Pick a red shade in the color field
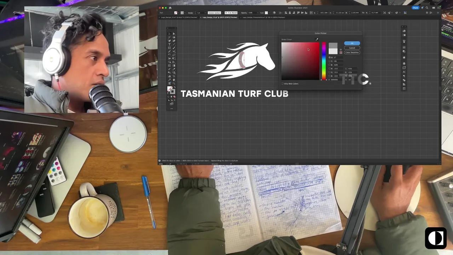 click(x=308, y=50)
